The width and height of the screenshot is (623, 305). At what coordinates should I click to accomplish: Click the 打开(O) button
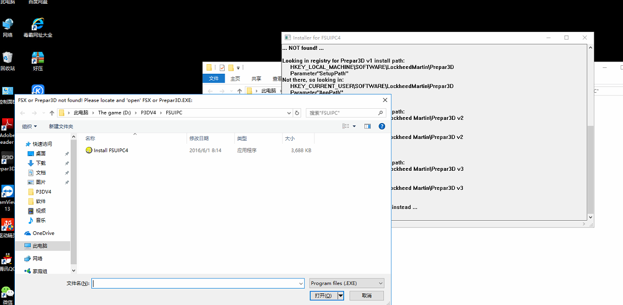coord(323,295)
